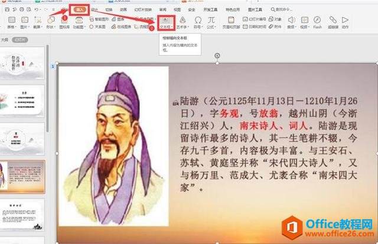Select the highlighted Lu You slide thumbnail

pyautogui.click(x=22, y=177)
